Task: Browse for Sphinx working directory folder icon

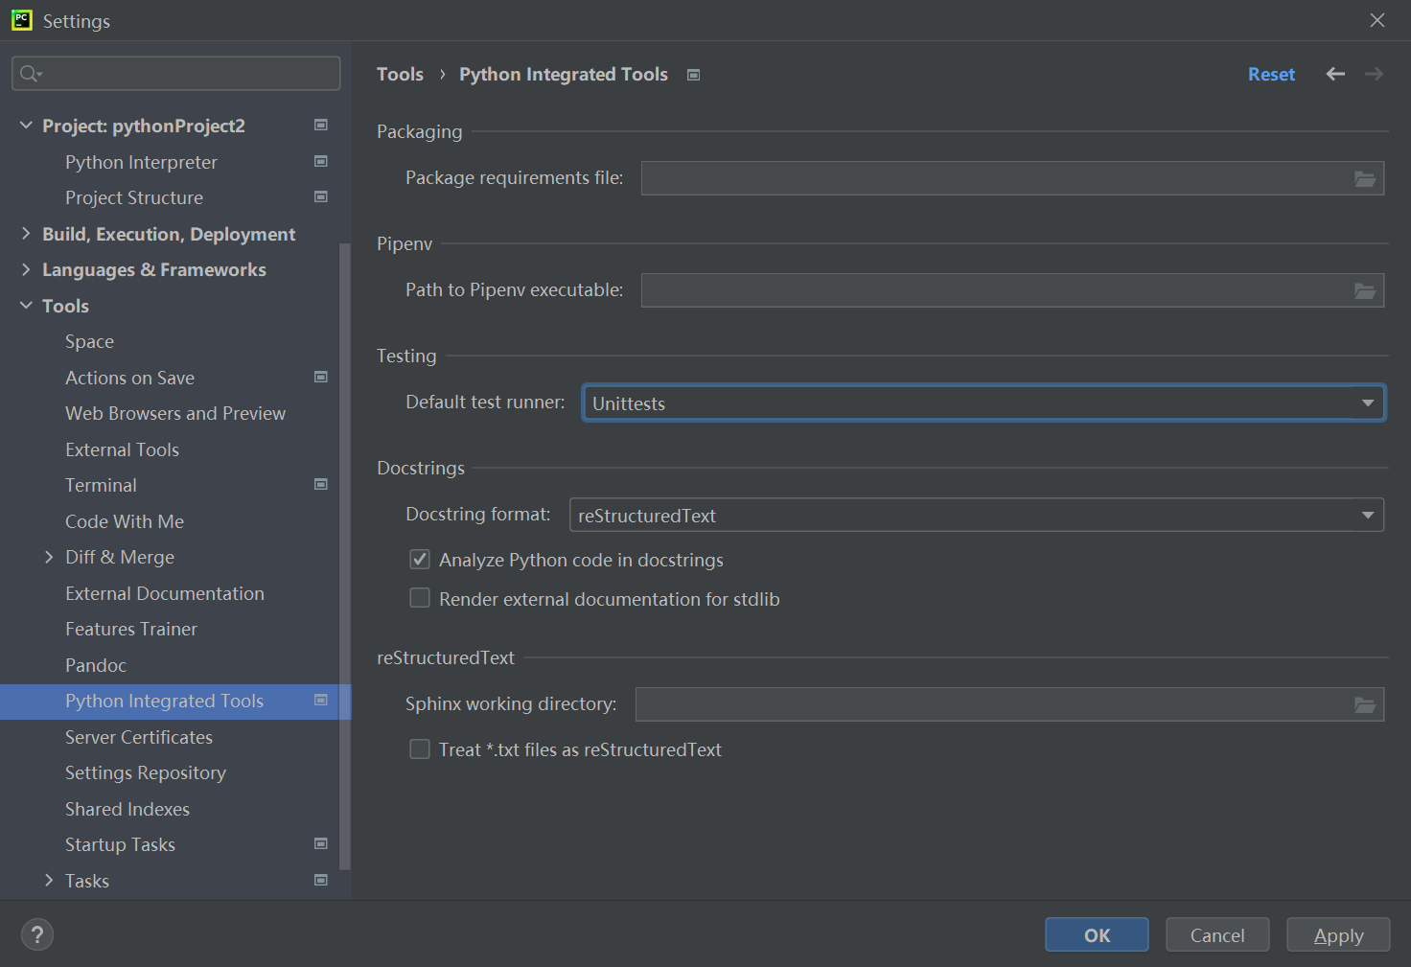Action: tap(1365, 704)
